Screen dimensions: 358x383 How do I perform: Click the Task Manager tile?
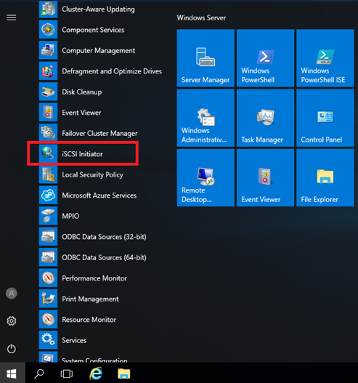tap(265, 118)
